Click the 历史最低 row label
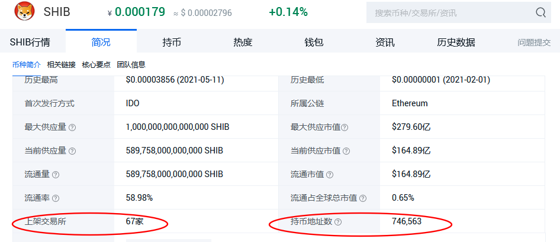560x242 pixels. click(307, 80)
